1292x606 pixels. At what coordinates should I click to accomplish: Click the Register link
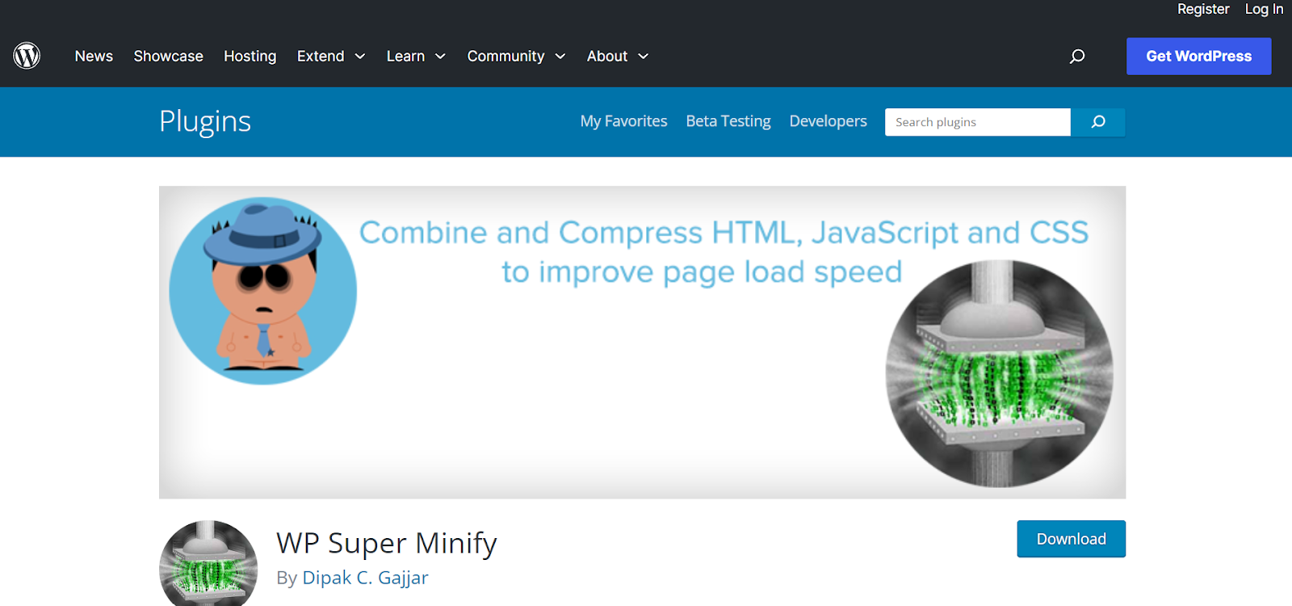[x=1203, y=9]
